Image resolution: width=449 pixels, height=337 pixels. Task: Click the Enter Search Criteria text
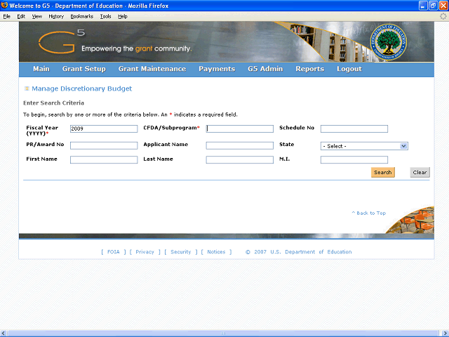(53, 103)
